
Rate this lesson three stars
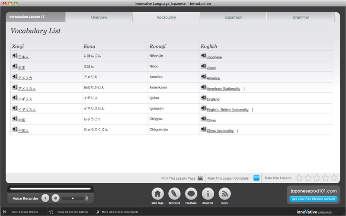click(x=317, y=178)
